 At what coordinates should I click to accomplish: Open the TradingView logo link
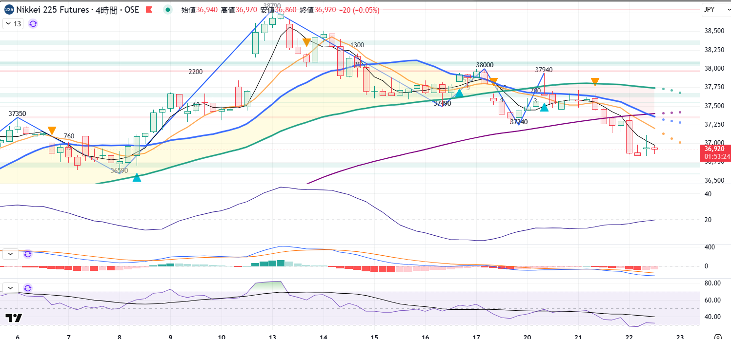[x=14, y=318]
